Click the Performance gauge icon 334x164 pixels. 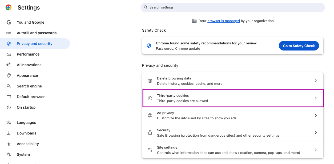tap(9, 54)
